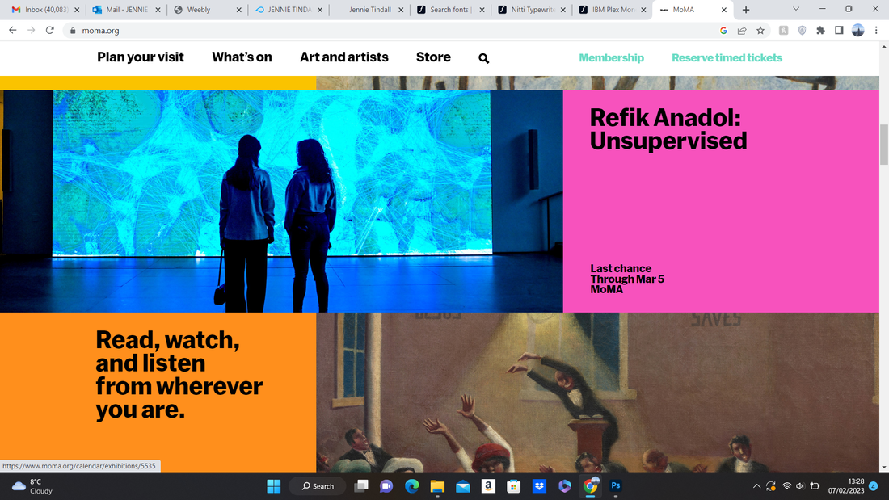Open the Extensions puzzle-piece menu

point(820,31)
